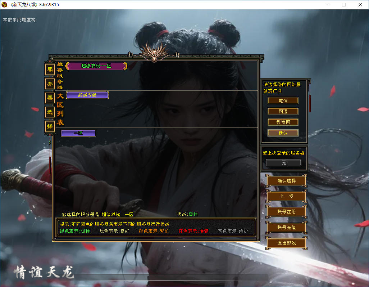Open 账号充值 account recharge

tap(286, 227)
